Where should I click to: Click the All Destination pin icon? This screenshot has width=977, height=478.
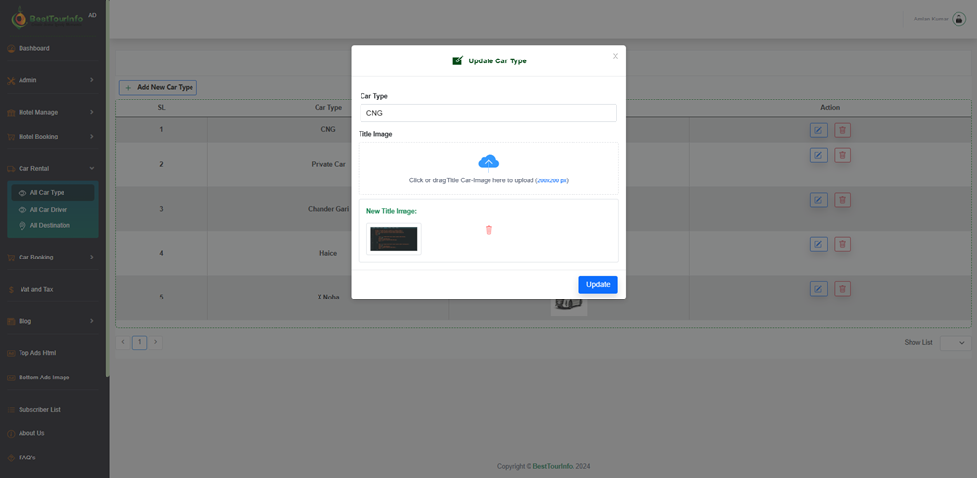22,226
